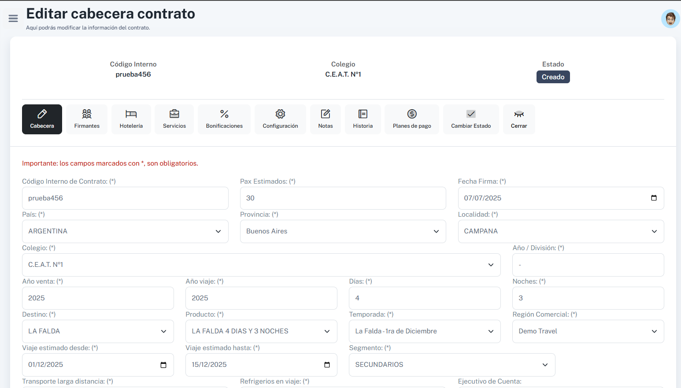Click the Editar cabecera contrato title
This screenshot has height=388, width=681.
pos(111,14)
